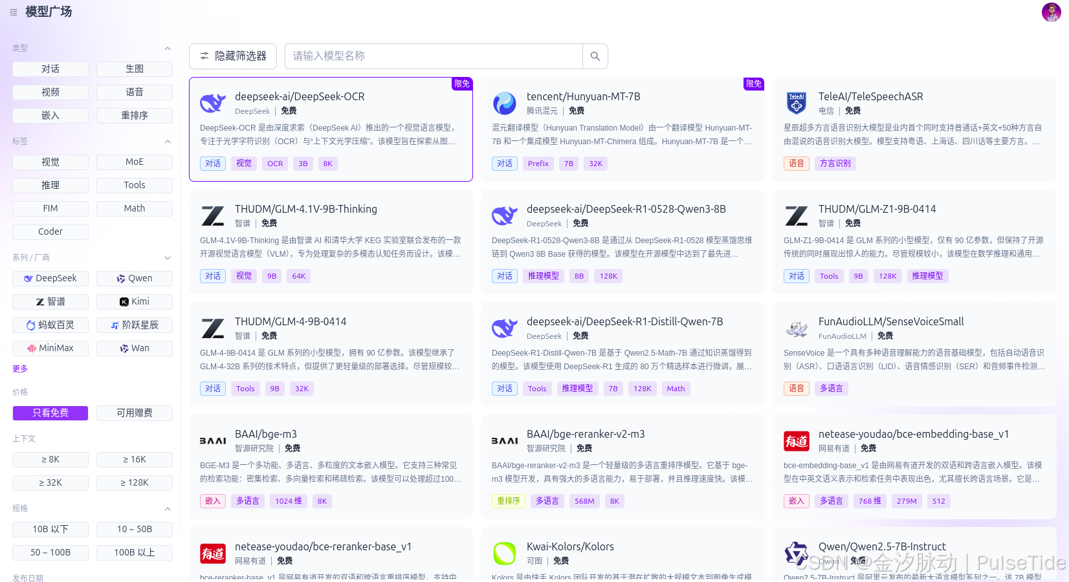Click the 智谱 Z logo on GLM-4.1V-9B-Thinking
1069x582 pixels.
[213, 215]
